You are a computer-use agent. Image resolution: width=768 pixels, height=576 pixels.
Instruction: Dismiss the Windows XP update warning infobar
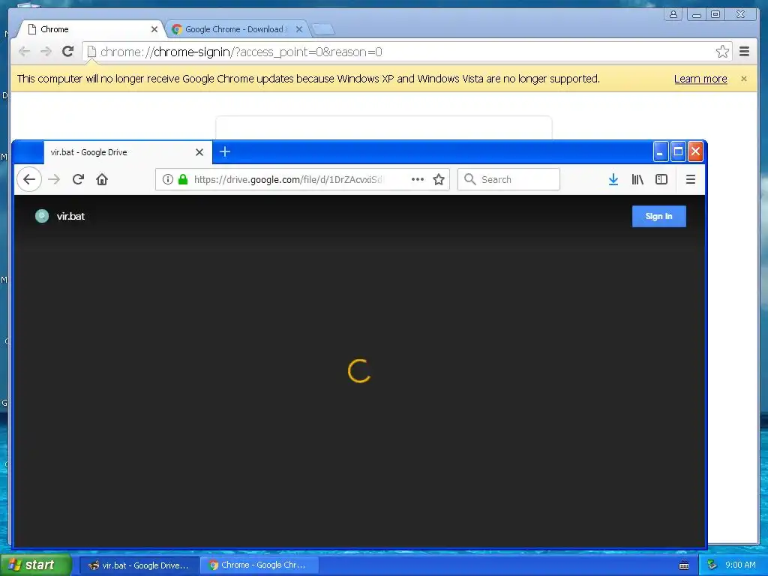click(x=744, y=79)
